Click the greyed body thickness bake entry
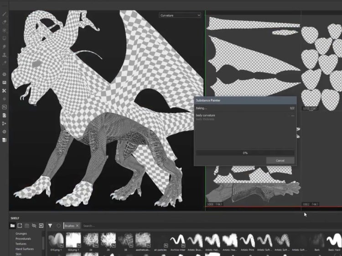 [x=205, y=119]
